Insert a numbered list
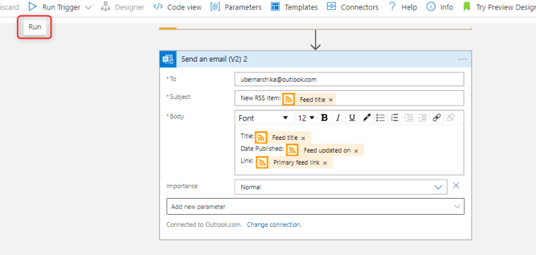Image resolution: width=536 pixels, height=255 pixels. click(395, 118)
